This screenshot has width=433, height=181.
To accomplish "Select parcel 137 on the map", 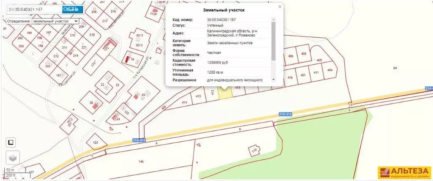I will (x=31, y=172).
